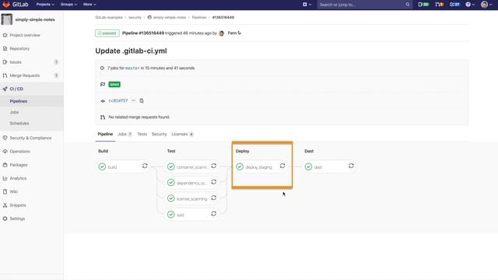Retry the license_scanning job
498x280 pixels.
(214, 198)
